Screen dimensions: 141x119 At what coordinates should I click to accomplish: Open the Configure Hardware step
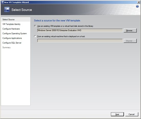[11, 29]
